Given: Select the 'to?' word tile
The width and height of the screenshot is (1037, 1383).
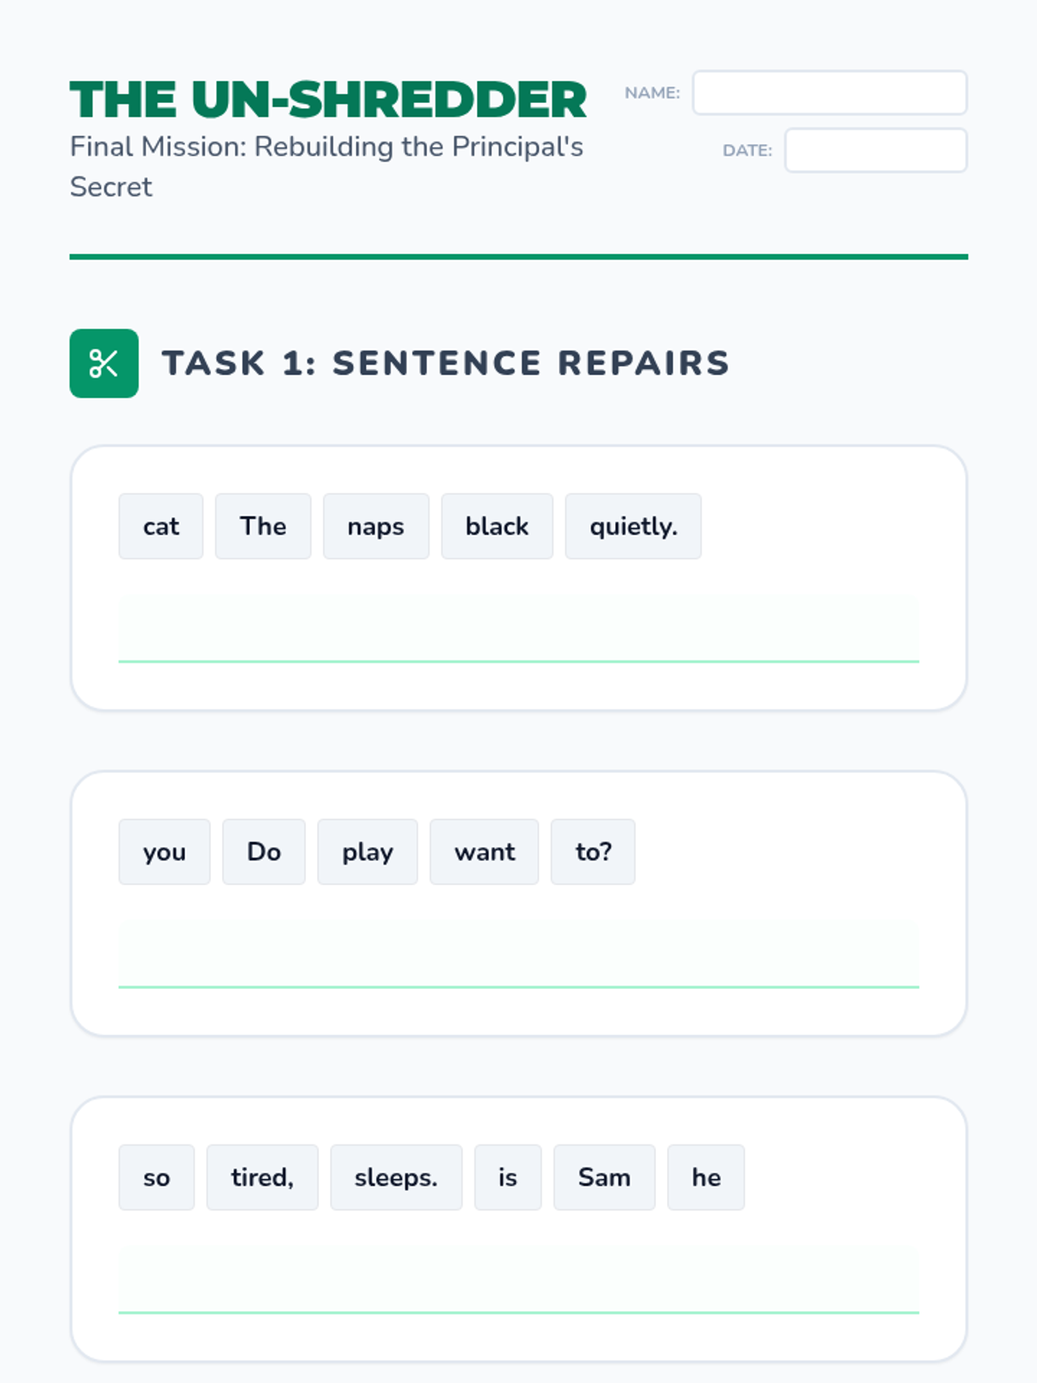Looking at the screenshot, I should (x=593, y=852).
